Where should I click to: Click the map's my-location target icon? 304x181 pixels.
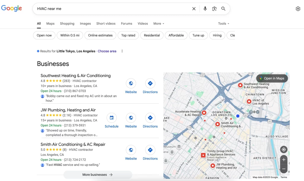(284, 150)
